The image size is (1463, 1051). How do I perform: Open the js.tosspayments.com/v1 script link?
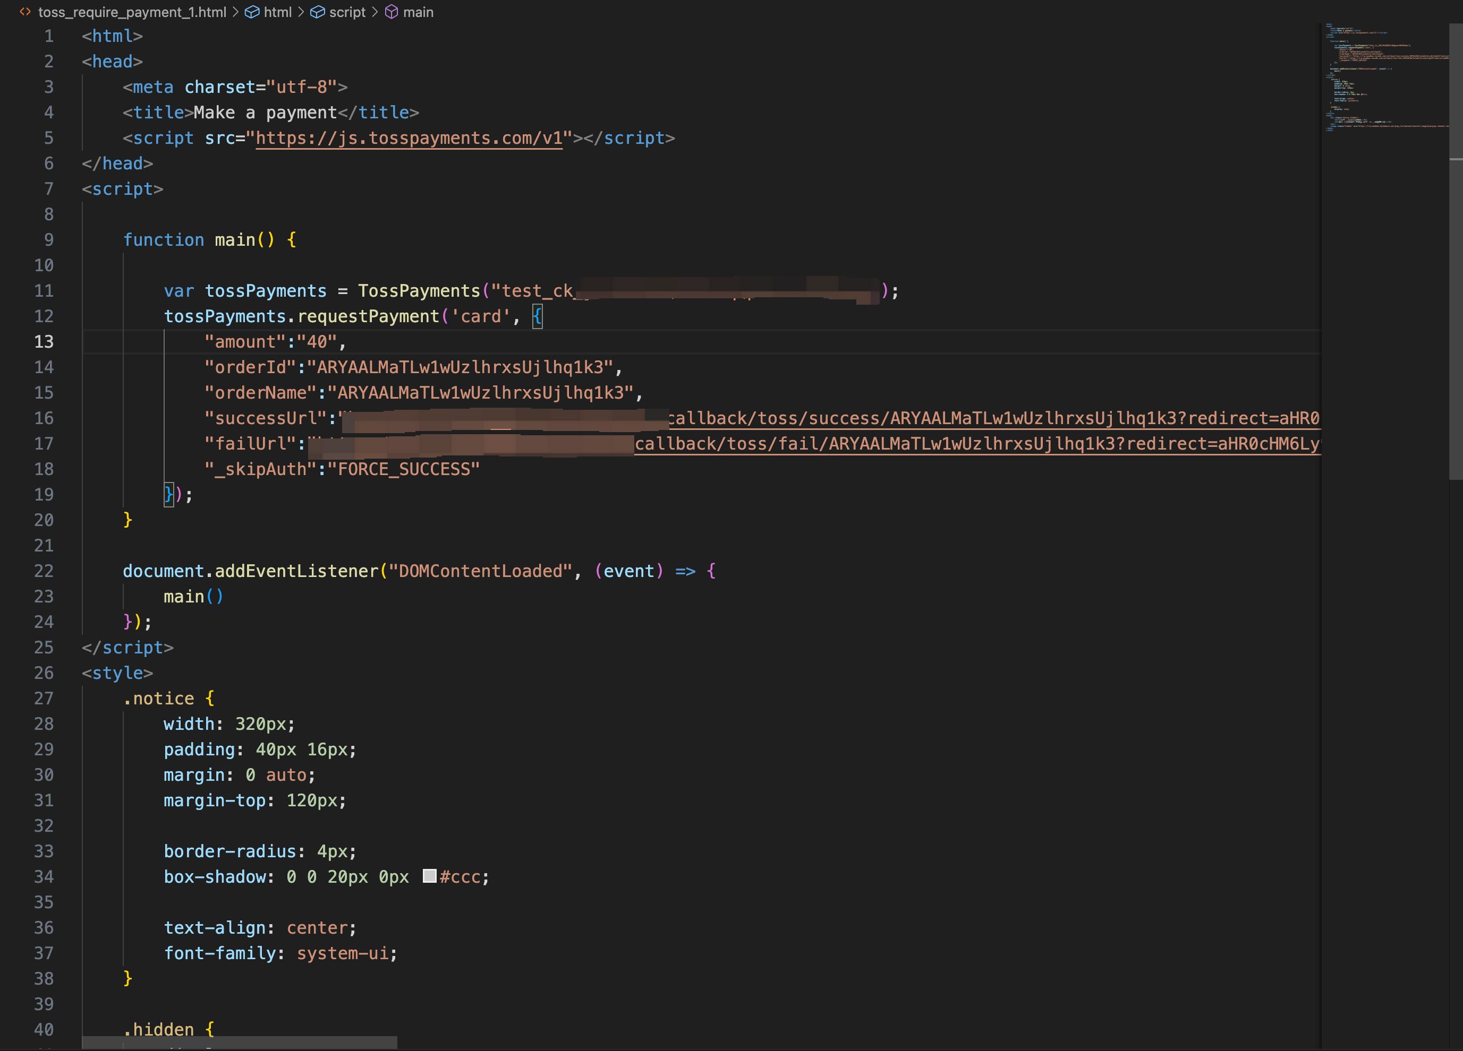pos(409,139)
